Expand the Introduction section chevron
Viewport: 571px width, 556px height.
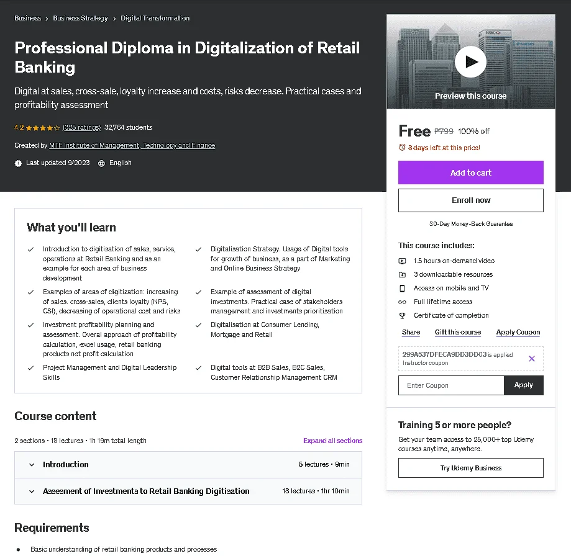32,465
